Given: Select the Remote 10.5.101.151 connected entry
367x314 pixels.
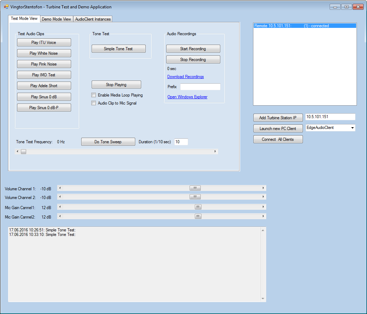Looking at the screenshot, I should pyautogui.click(x=304, y=26).
